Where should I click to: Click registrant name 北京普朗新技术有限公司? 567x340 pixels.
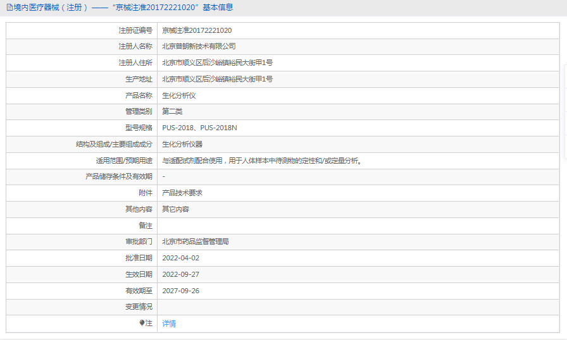tap(199, 47)
